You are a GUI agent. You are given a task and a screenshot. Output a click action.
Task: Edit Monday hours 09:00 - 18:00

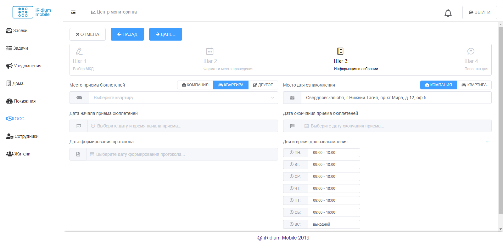334,153
